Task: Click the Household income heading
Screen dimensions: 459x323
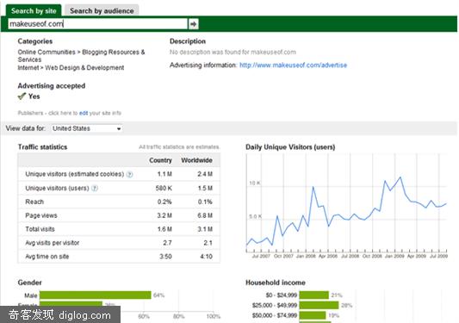Action: click(276, 283)
